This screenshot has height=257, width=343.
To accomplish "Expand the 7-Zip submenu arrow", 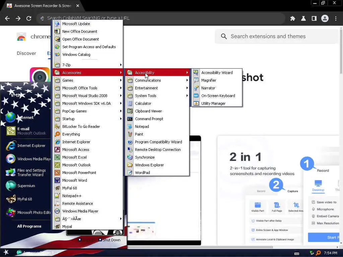I will (x=121, y=65).
